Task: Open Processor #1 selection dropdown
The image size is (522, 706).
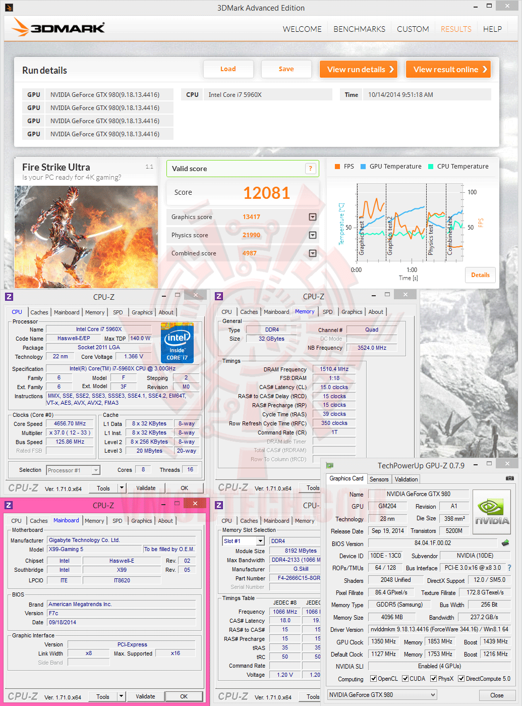Action: tap(96, 470)
